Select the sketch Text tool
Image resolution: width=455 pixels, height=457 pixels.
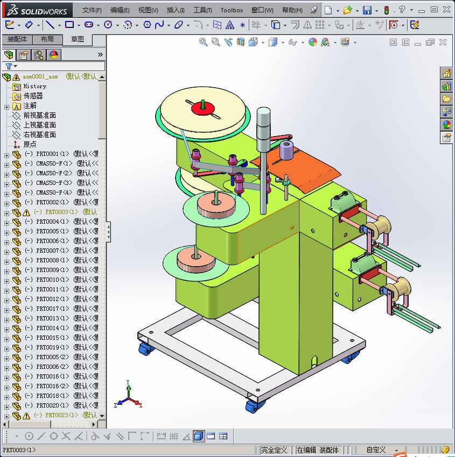(230, 25)
